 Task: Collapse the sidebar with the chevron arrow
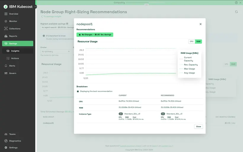[x=35, y=6]
